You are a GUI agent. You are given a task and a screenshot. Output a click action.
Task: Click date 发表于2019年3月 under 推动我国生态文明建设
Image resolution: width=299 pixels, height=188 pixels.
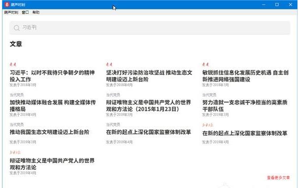pyautogui.click(x=23, y=142)
